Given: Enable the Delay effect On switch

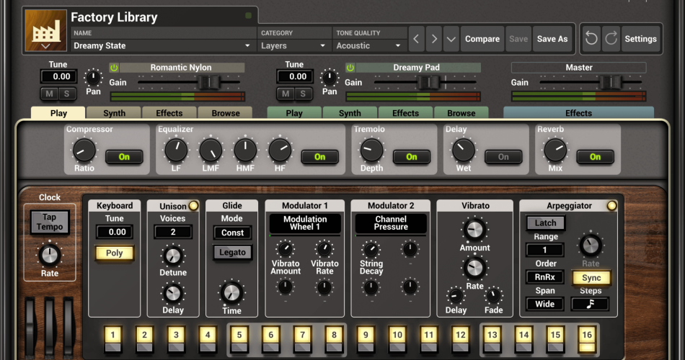Looking at the screenshot, I should pos(503,156).
